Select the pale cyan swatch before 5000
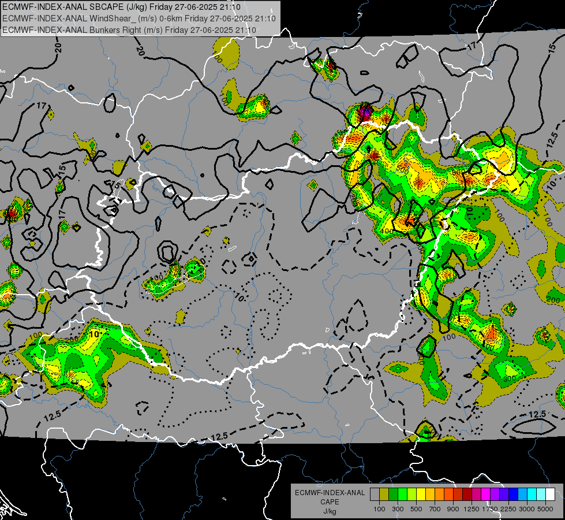Viewport: 565px width, 520px height. 541,495
